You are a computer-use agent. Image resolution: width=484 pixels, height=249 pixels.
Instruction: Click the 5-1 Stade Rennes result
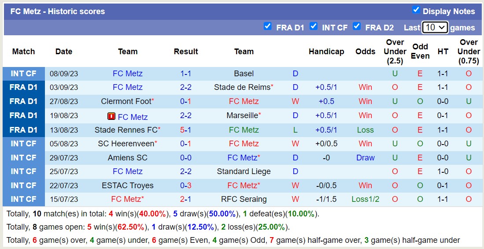[185, 130]
